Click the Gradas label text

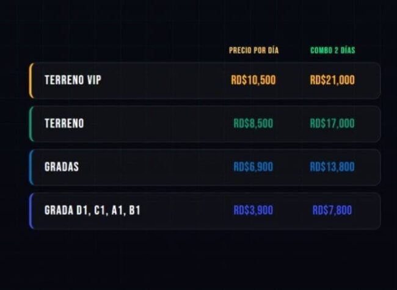62,167
